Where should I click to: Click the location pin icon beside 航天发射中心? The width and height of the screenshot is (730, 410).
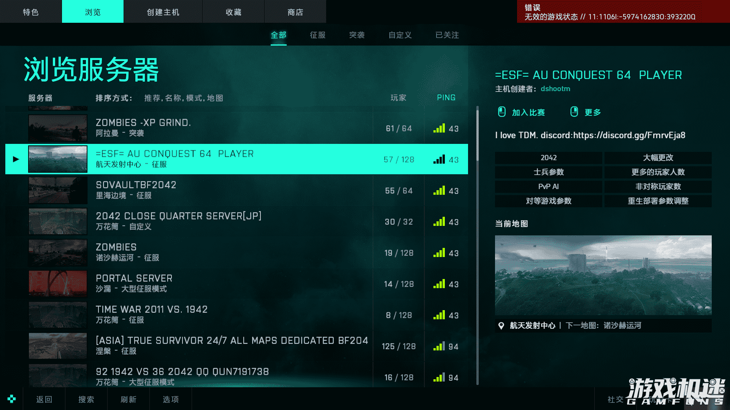pyautogui.click(x=501, y=326)
